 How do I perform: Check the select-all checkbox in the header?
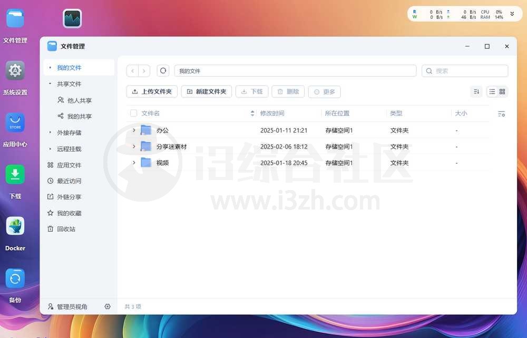coord(133,113)
